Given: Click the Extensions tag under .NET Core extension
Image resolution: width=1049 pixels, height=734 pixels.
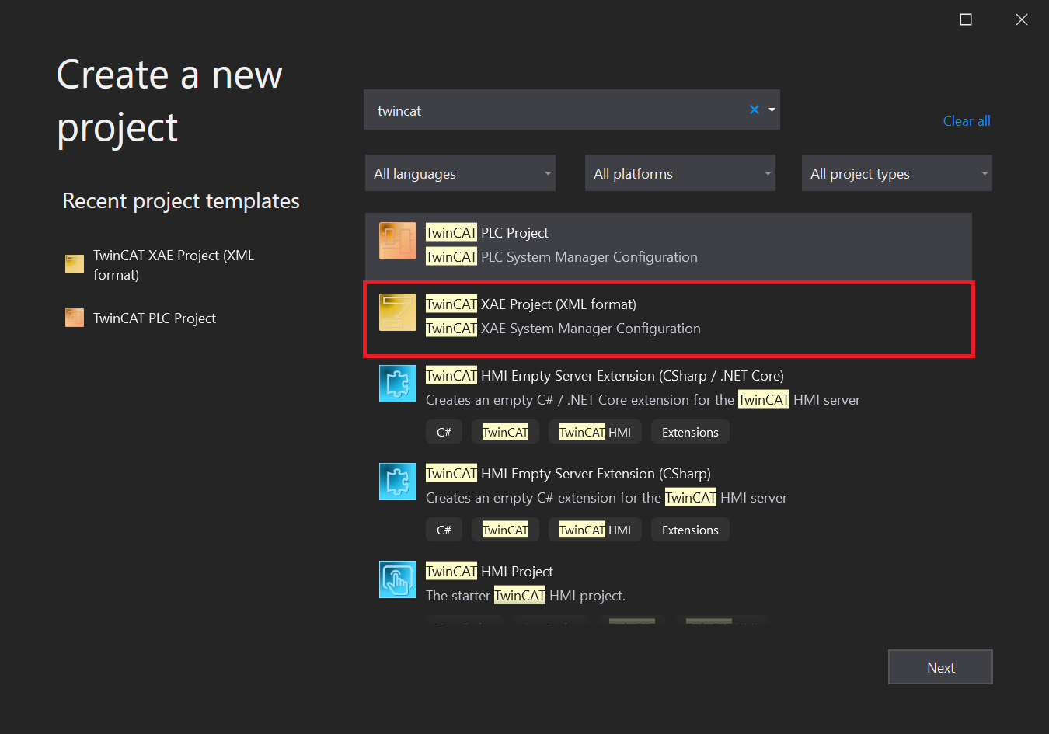Looking at the screenshot, I should (x=690, y=433).
